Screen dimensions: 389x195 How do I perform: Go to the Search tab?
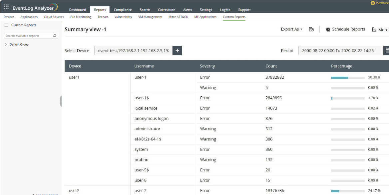(145, 10)
